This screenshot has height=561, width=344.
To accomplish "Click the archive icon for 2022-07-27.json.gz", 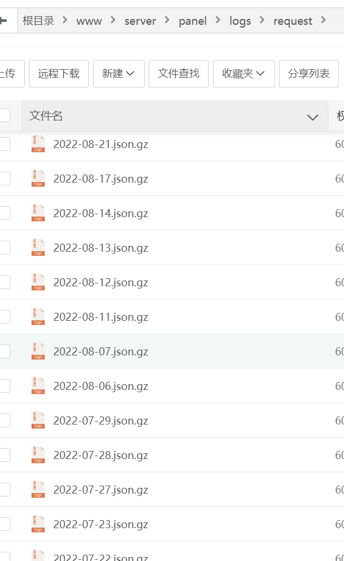I will point(38,489).
